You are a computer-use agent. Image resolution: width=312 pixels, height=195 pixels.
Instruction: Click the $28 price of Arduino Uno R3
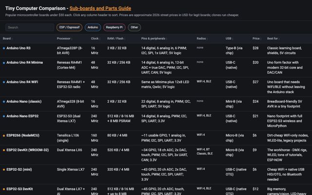tap(255, 48)
